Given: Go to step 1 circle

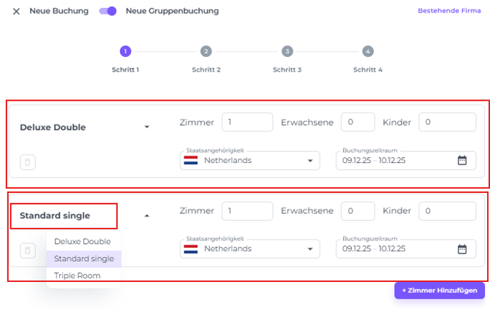Looking at the screenshot, I should point(126,51).
